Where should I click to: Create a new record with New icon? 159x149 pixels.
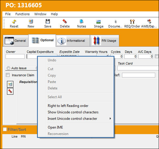click(x=31, y=23)
